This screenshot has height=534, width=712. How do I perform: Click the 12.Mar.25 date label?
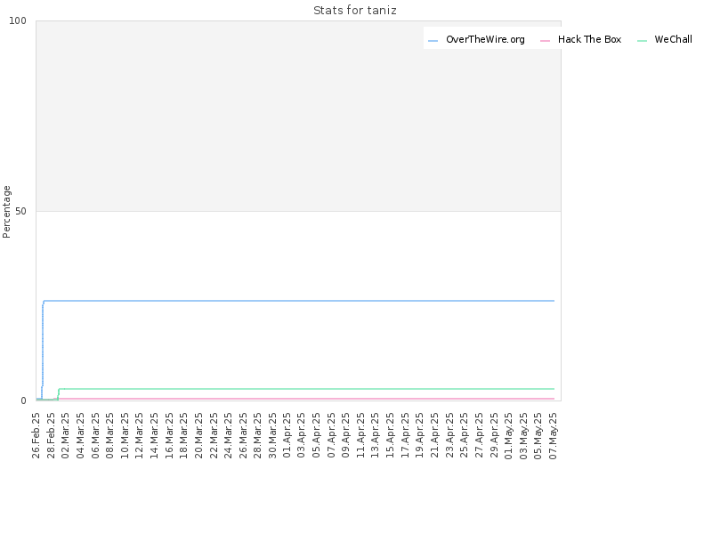pyautogui.click(x=140, y=435)
